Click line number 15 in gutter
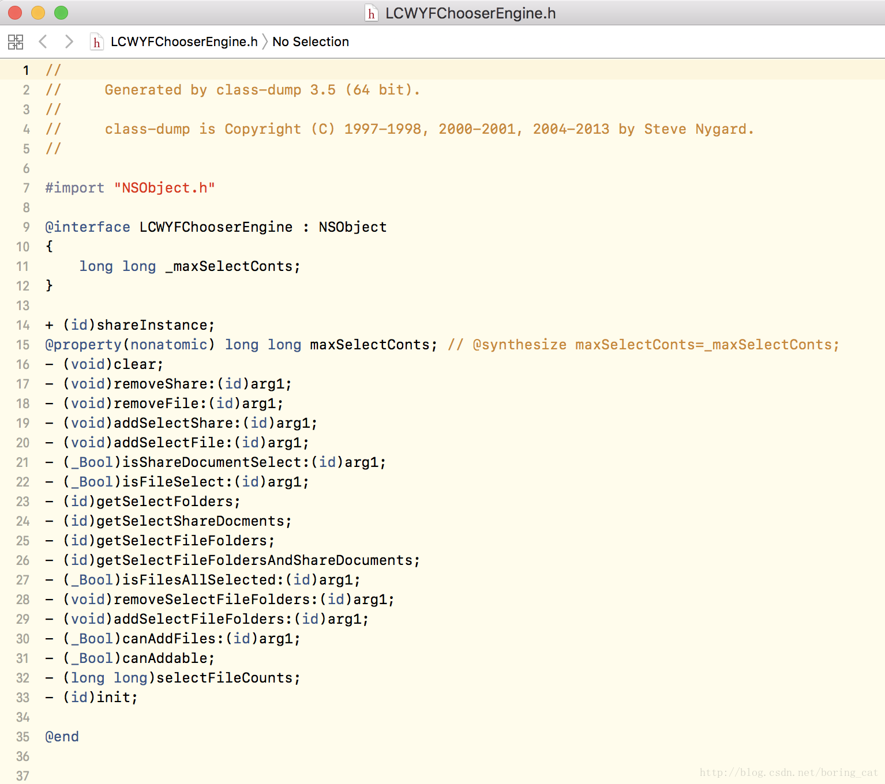 pos(22,345)
